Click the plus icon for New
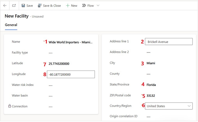This screenshot has height=122, width=198. tap(68, 6)
